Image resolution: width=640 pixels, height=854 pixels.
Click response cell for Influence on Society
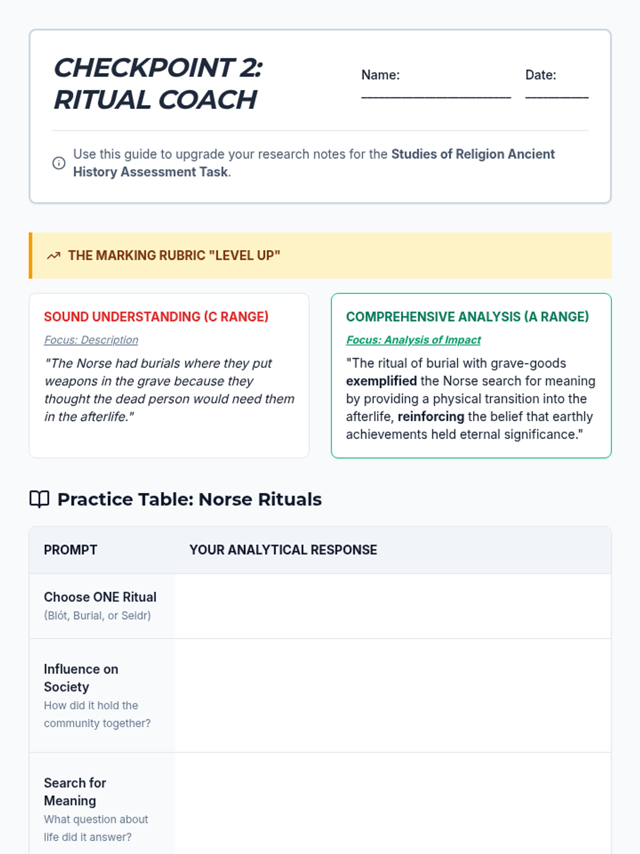[393, 695]
